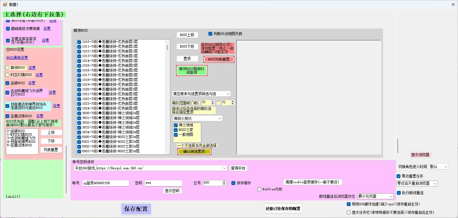
Task: Toggle the 判断关闭地图天数 checkbox
Action: pyautogui.click(x=211, y=34)
